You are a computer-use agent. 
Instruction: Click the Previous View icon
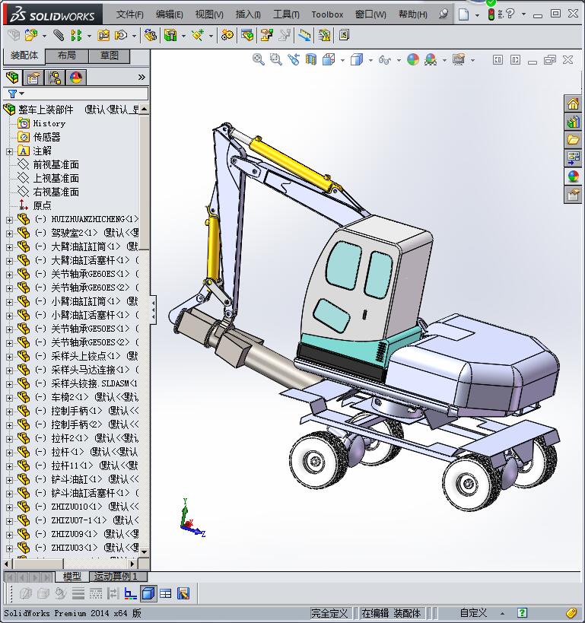[294, 59]
